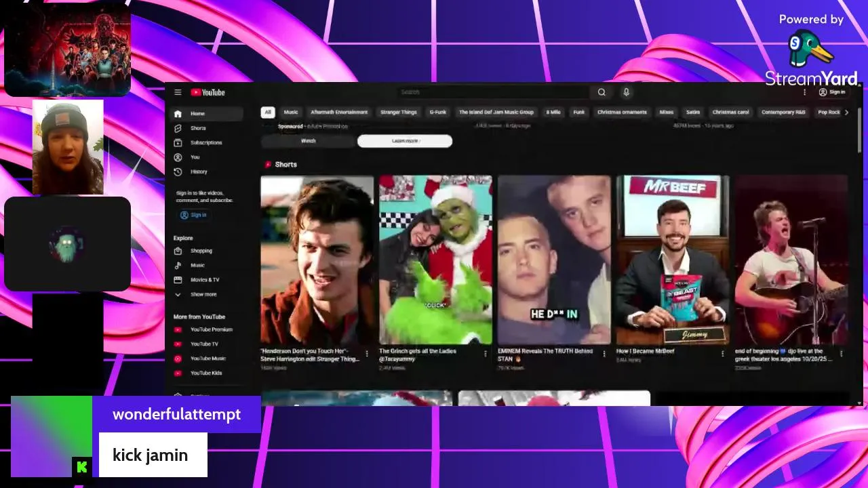Screen dimensions: 868x488
Task: Click the Learn more button
Action: click(x=405, y=141)
